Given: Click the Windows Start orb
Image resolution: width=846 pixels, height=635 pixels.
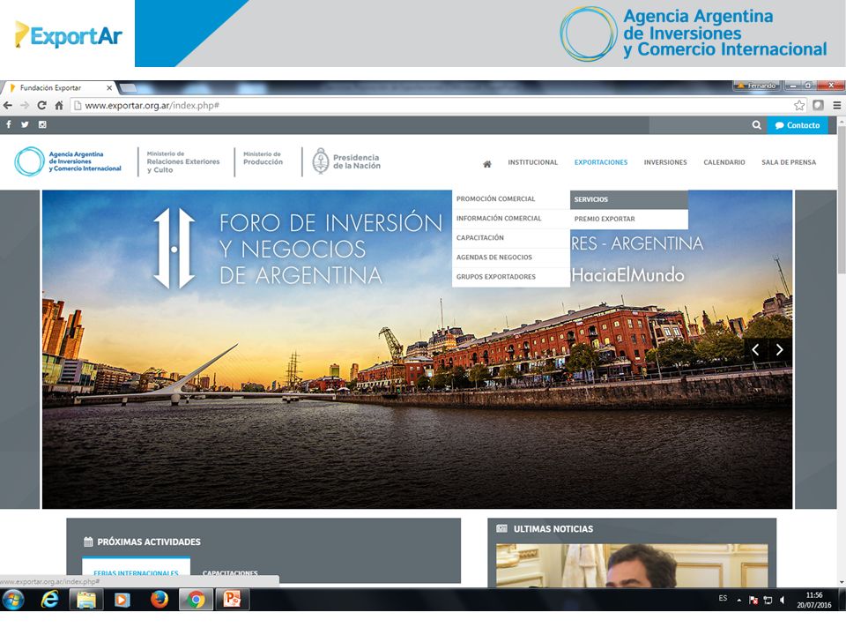Looking at the screenshot, I should coord(13,600).
